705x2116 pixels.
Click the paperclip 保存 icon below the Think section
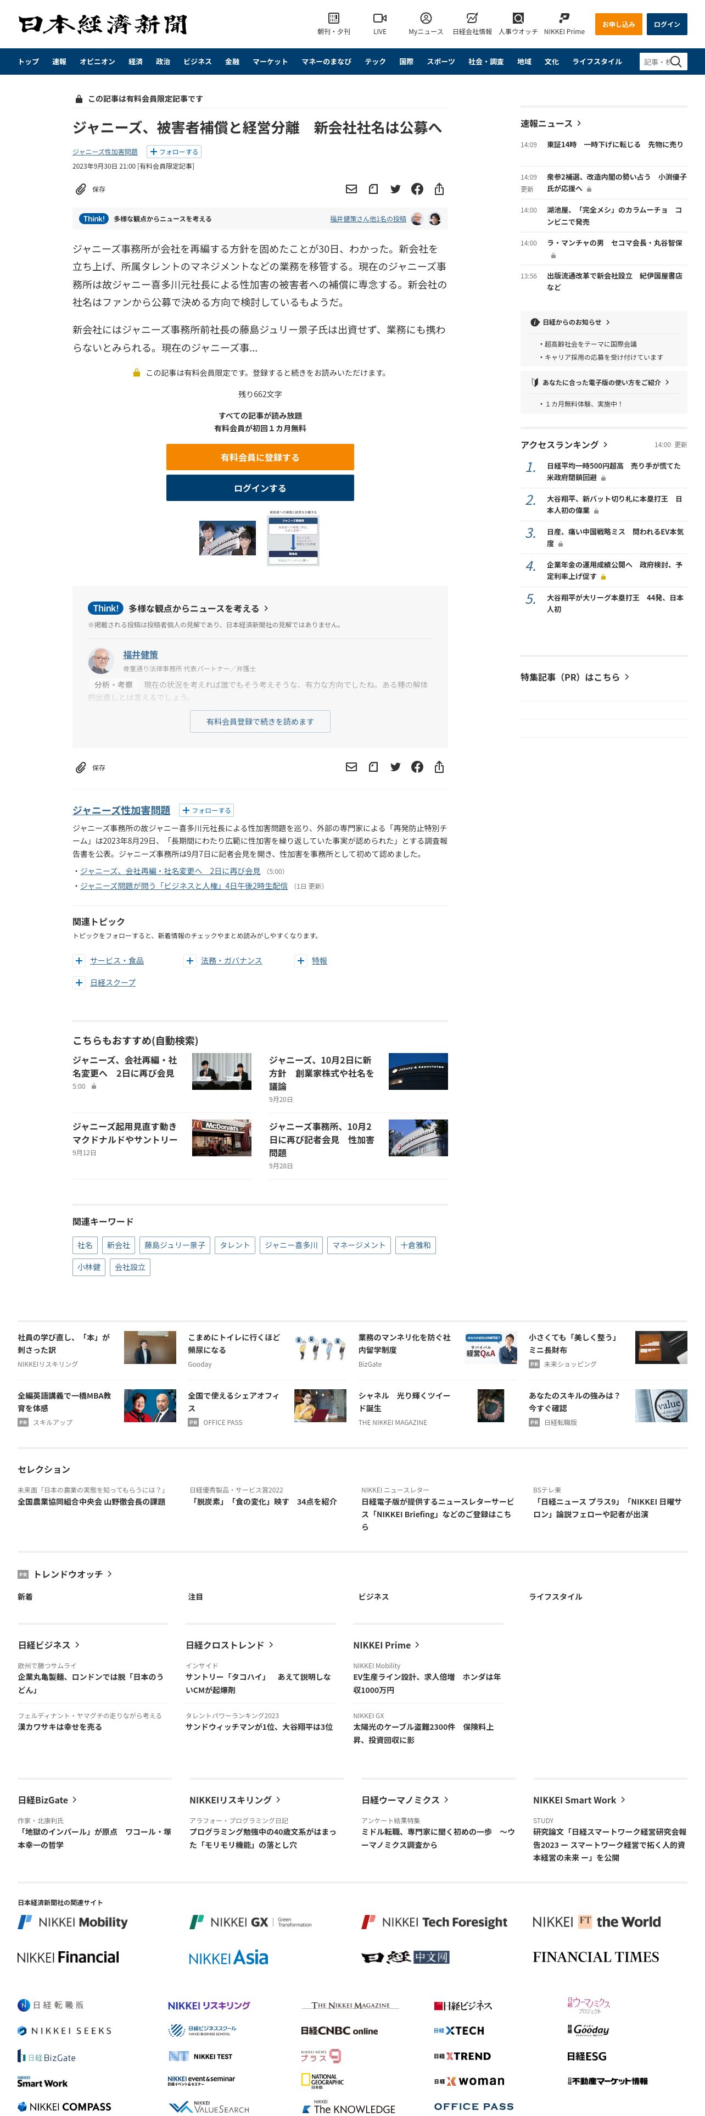click(81, 767)
